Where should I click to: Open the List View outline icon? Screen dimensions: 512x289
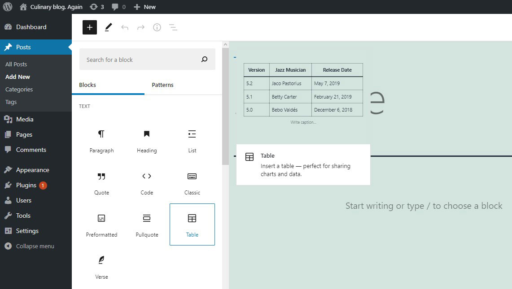coord(173,27)
